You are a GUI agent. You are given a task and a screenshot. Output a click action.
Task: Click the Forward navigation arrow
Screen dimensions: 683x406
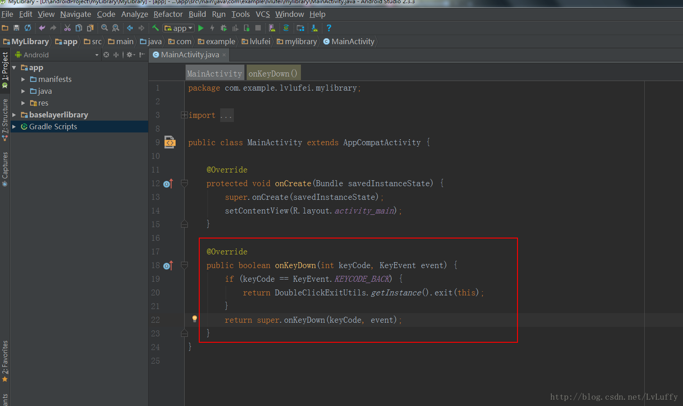141,28
